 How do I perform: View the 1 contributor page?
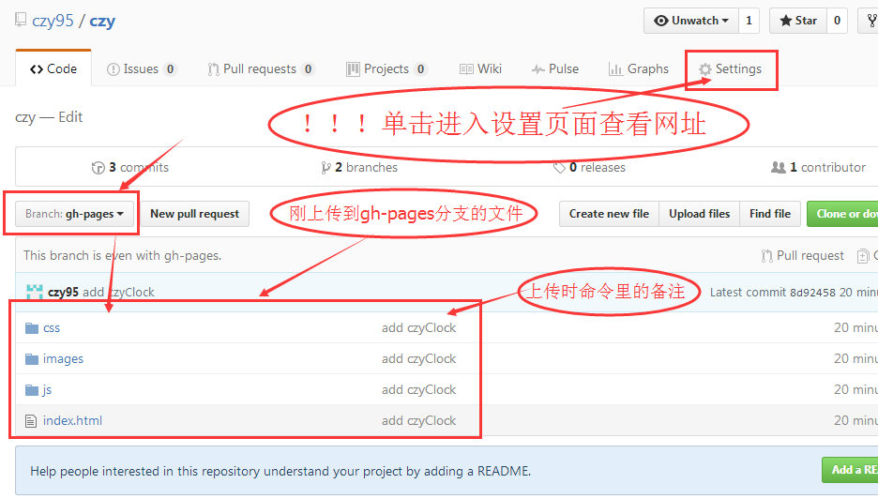coord(818,168)
